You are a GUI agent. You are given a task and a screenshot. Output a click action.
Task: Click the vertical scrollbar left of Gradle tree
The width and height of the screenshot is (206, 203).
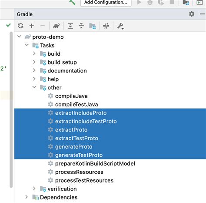tap(11, 110)
